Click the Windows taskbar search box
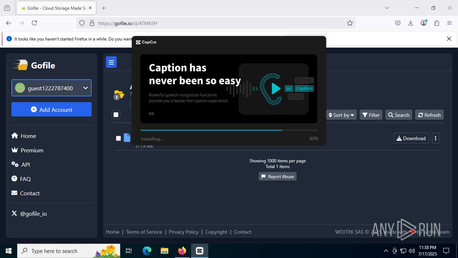 click(69, 251)
